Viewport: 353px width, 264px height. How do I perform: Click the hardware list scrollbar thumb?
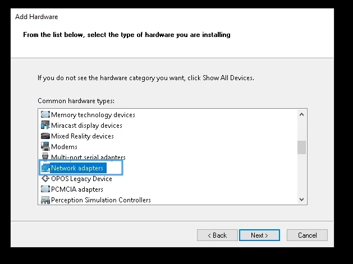pyautogui.click(x=302, y=147)
